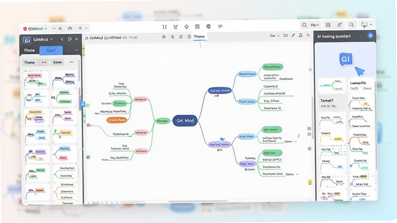
Task: Click the blue hexagon icon in AI panel header
Action: click(370, 35)
